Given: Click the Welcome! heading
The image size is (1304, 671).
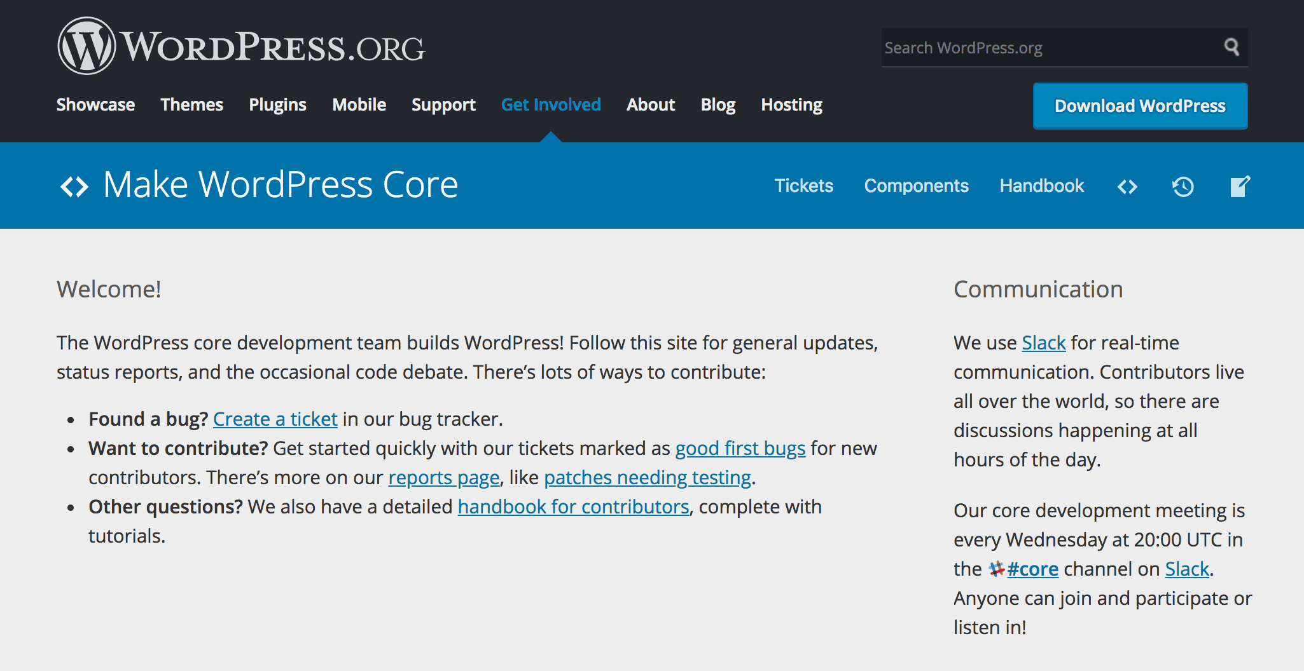Looking at the screenshot, I should pos(109,289).
